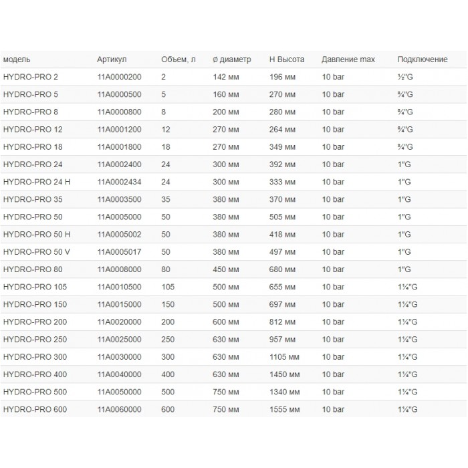The width and height of the screenshot is (468, 468).
Task: Click the height value '1105 мм'
Action: (x=284, y=357)
